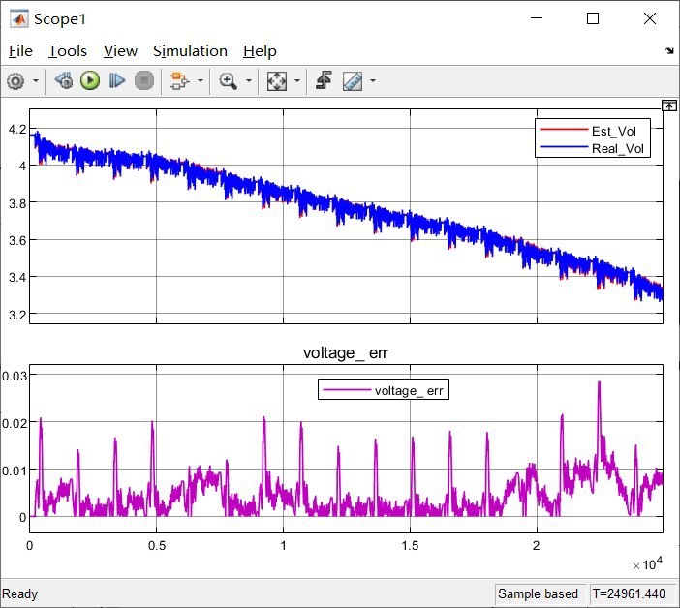
Task: Click the ×10^4 axis exponent label
Action: coord(647,563)
